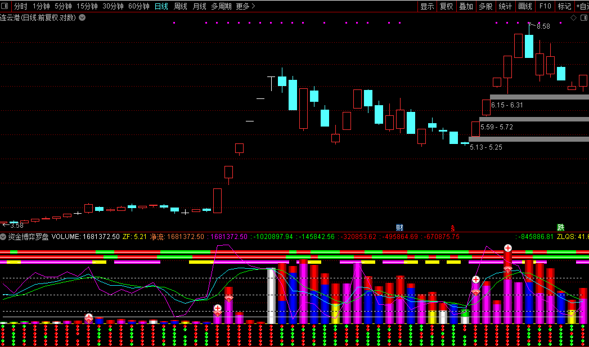Viewport: 589px width, 347px height.
Task: Click the red -320853.62 indicator value
Action: (357, 237)
